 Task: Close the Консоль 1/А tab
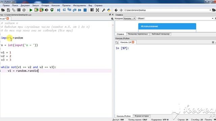click(133, 42)
